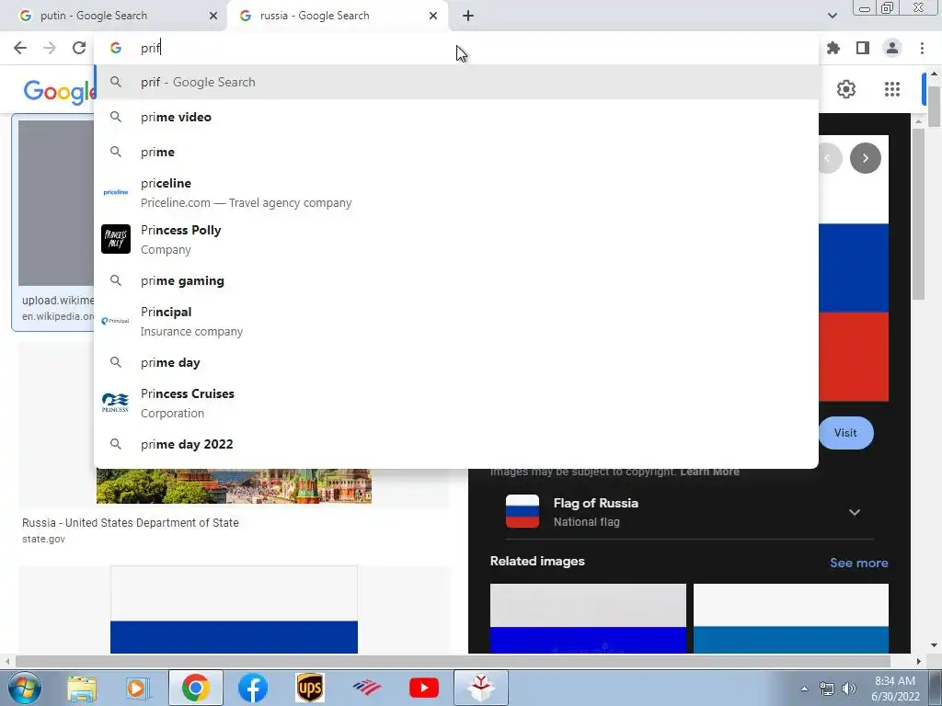The image size is (942, 706).
Task: Open Google settings gear icon
Action: pos(846,89)
